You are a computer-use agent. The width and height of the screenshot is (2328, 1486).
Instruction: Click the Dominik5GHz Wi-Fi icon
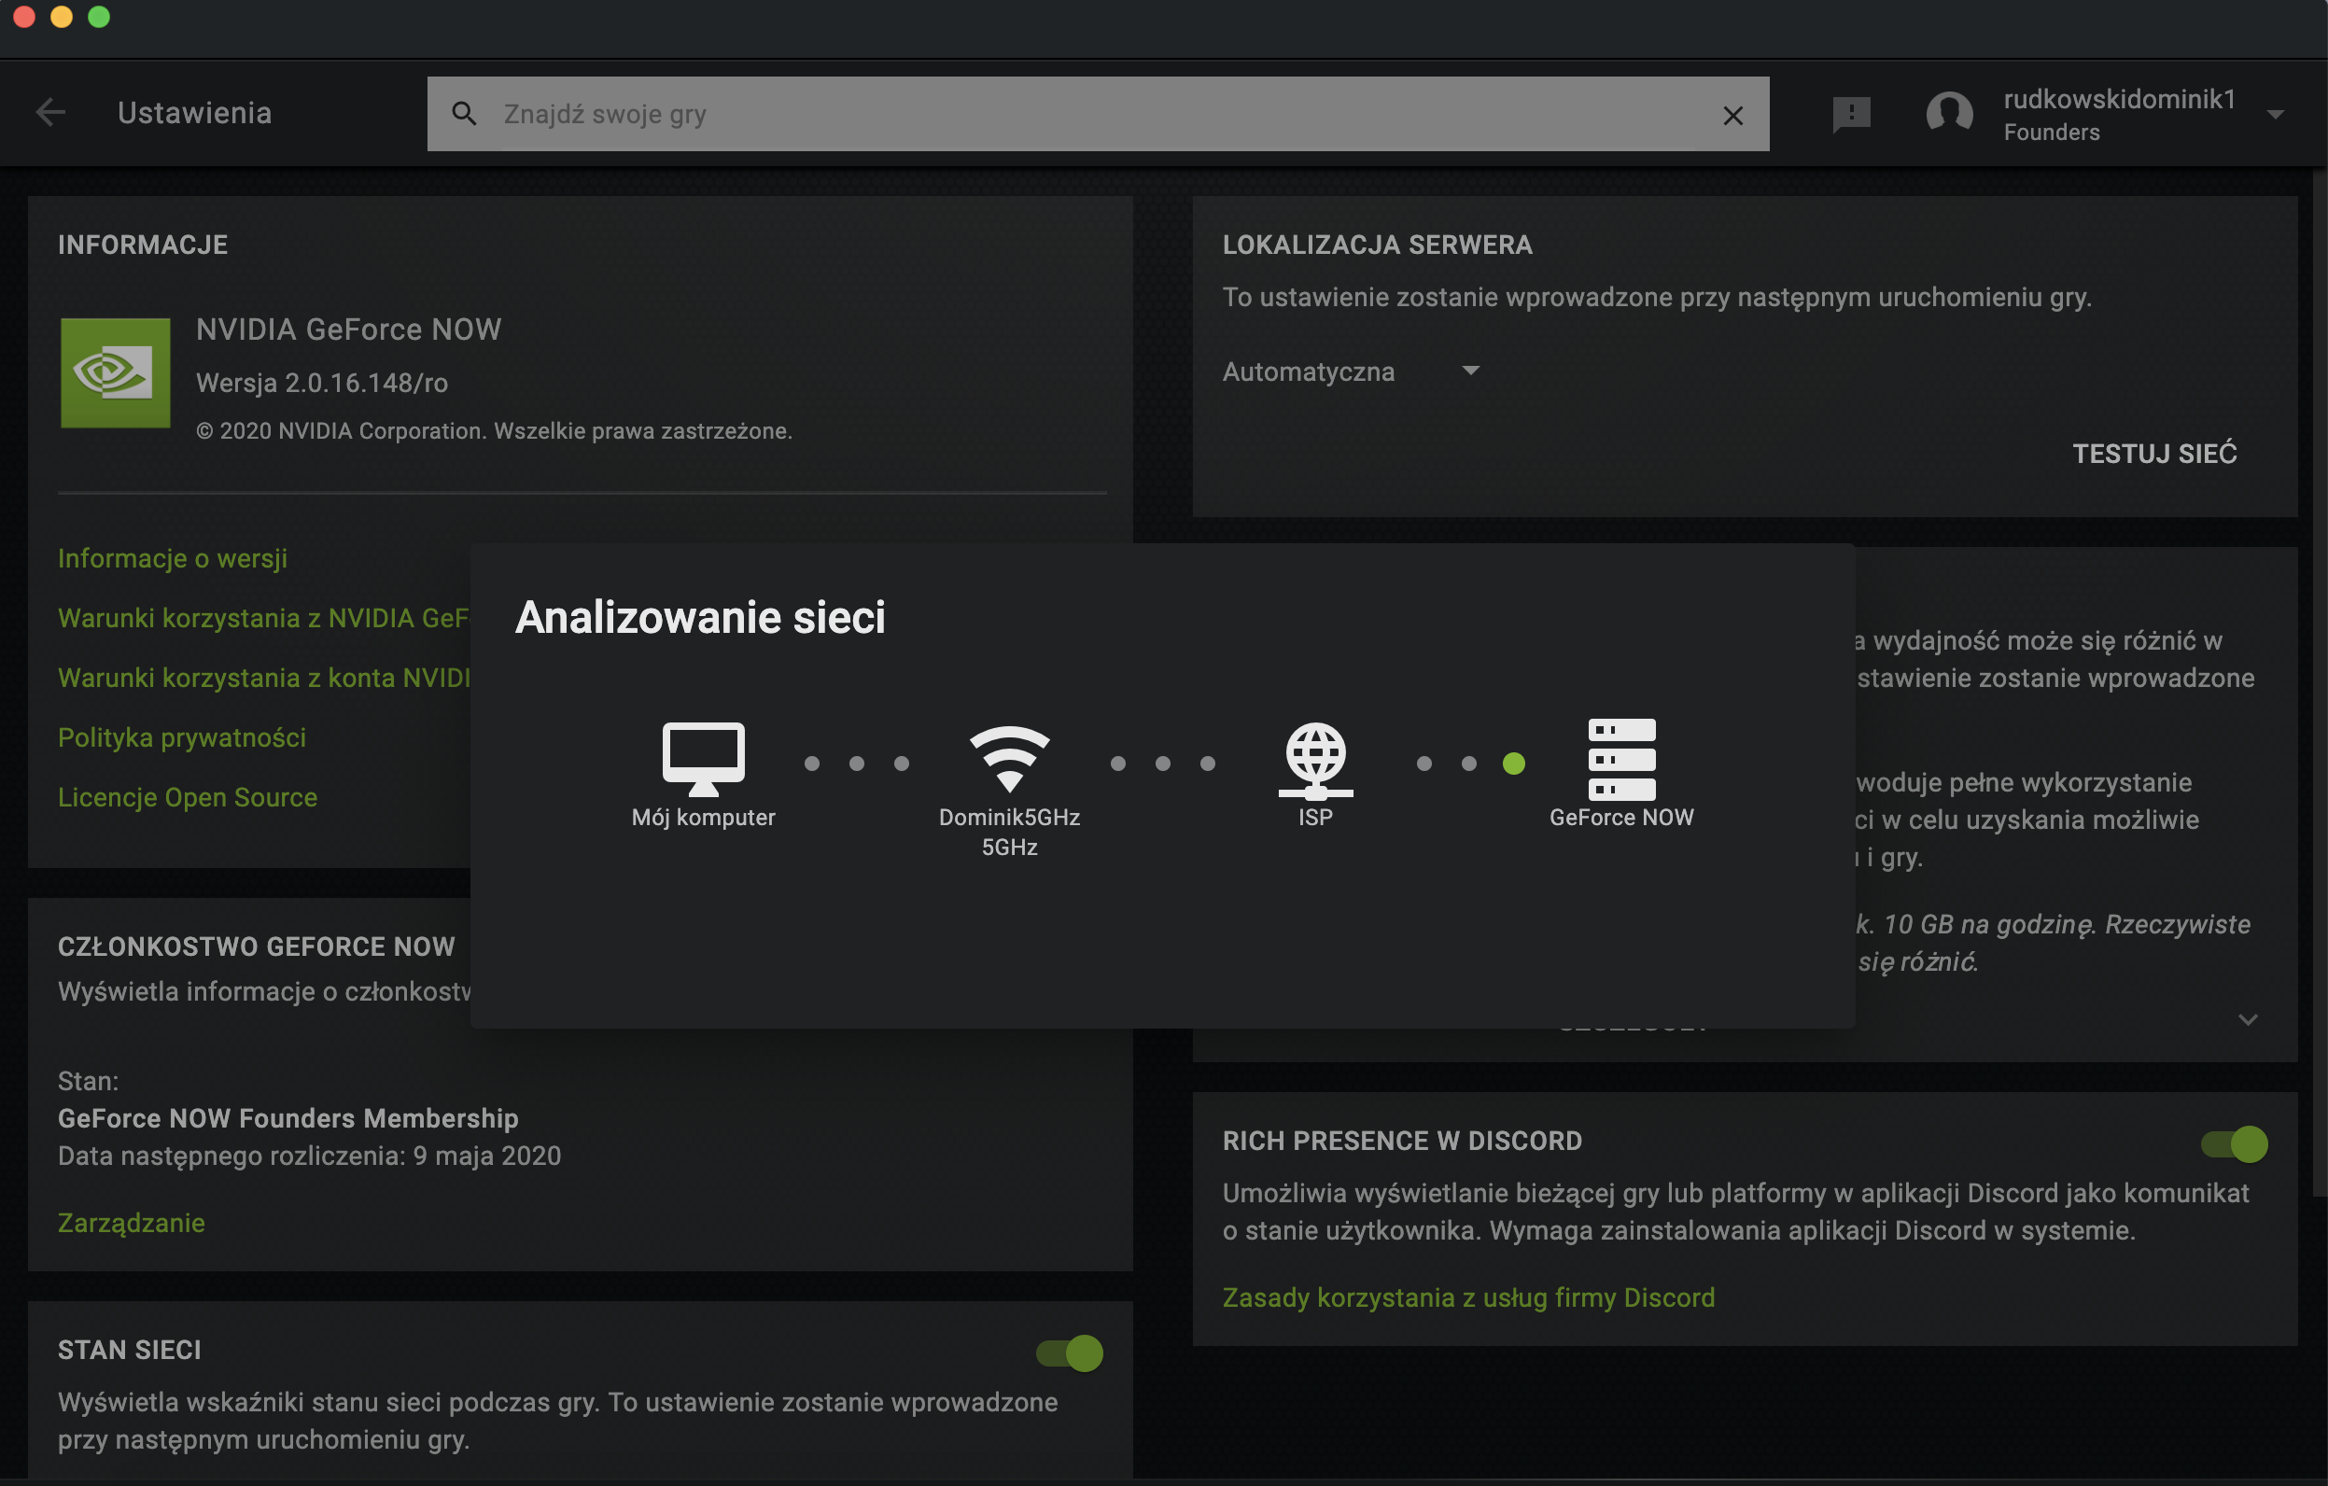(1008, 757)
